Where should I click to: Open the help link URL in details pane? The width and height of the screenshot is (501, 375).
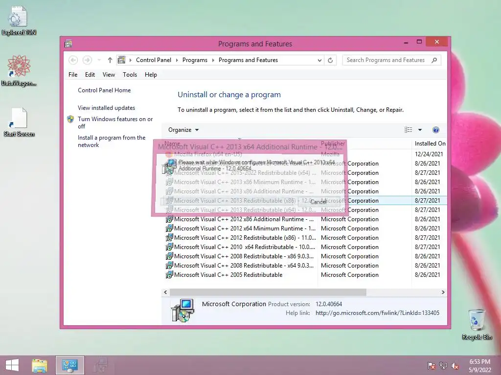coord(377,313)
